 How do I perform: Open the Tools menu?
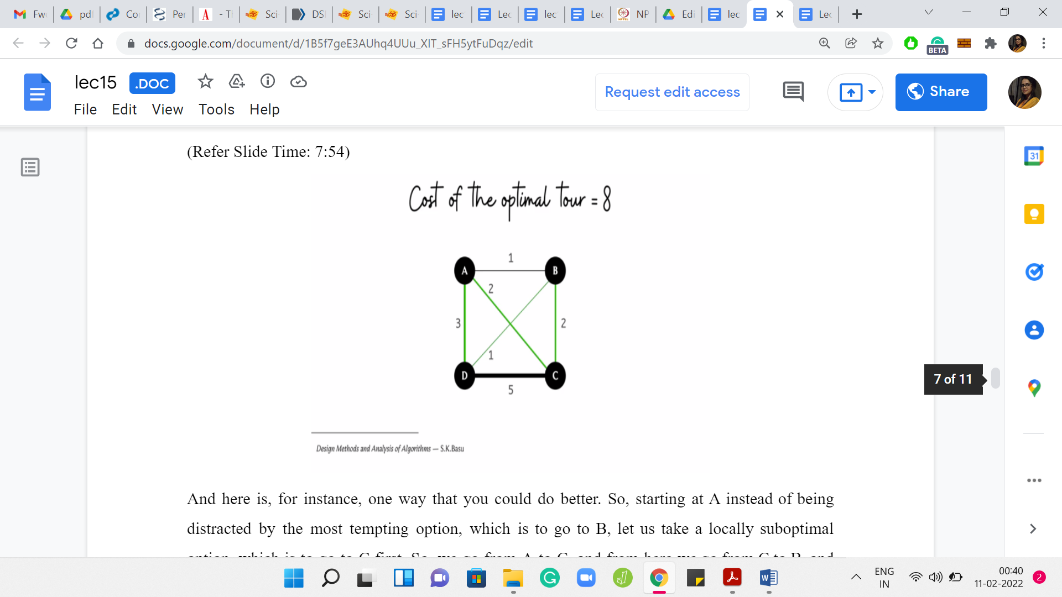pos(216,109)
